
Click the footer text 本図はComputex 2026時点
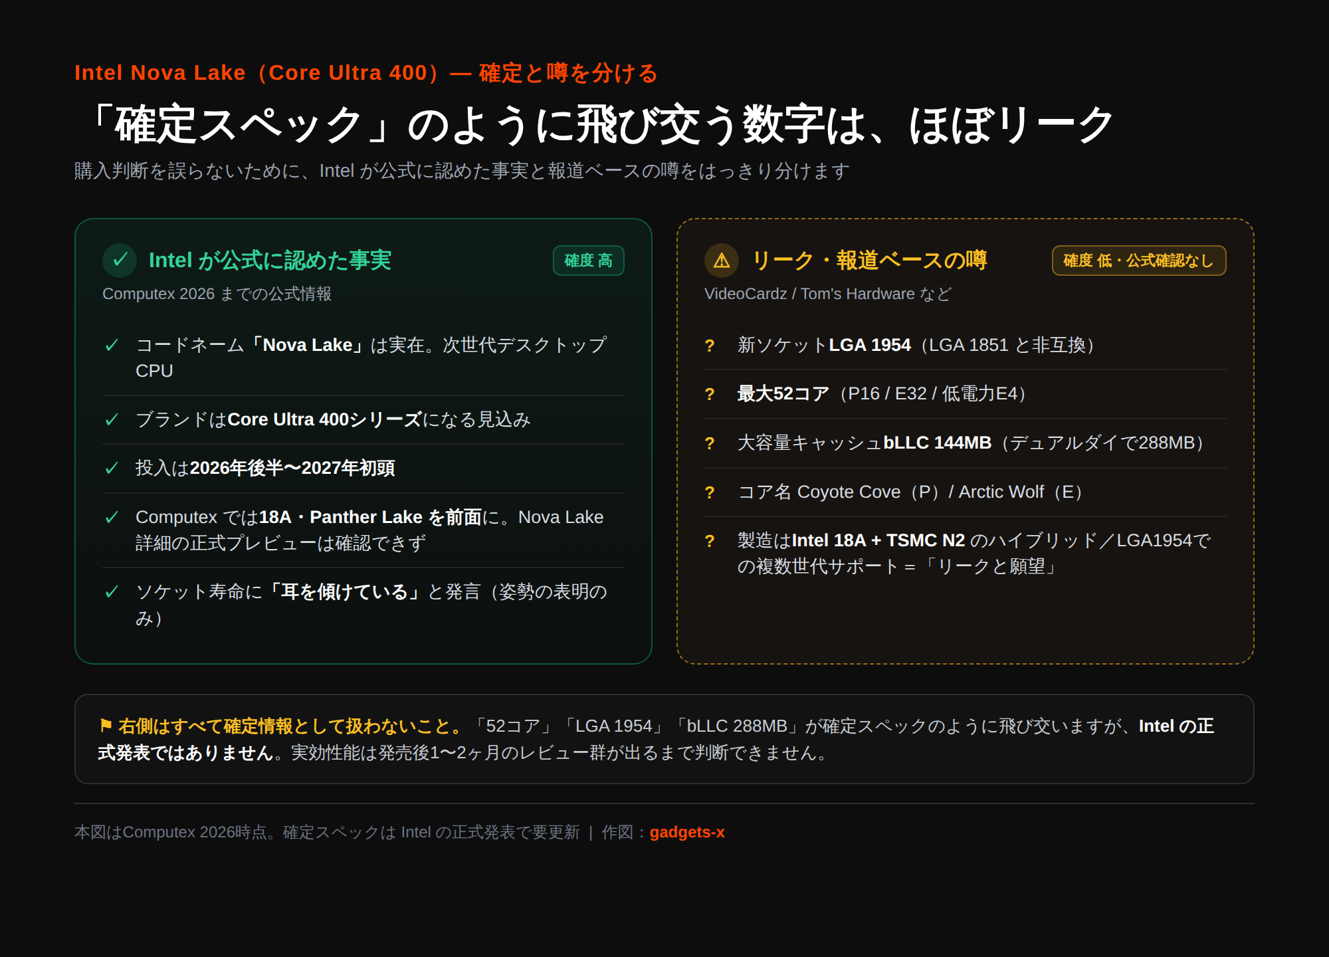171,832
